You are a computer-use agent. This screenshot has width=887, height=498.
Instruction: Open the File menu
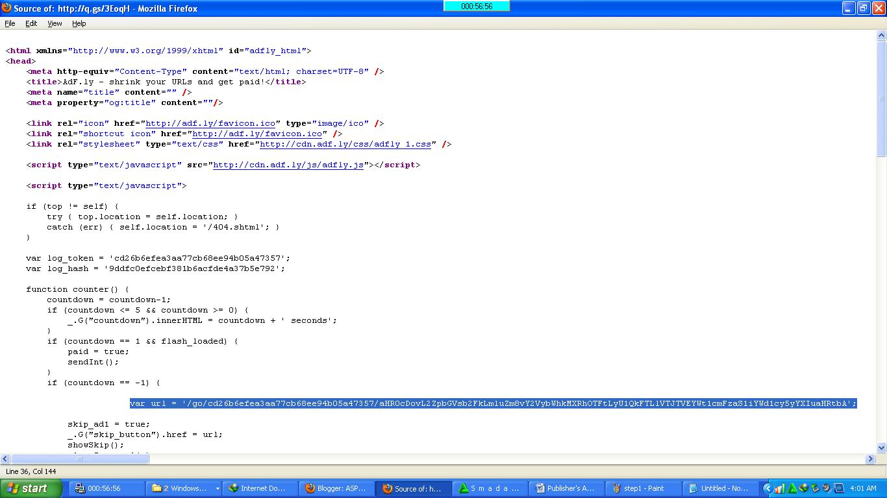[10, 23]
